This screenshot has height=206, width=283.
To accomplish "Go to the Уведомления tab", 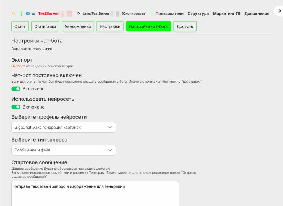I will pos(78,26).
